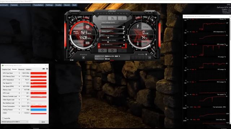Screen dimensions: 231x129
Task: Open the VDDC sensor dropdown
Action: (x=19, y=113)
